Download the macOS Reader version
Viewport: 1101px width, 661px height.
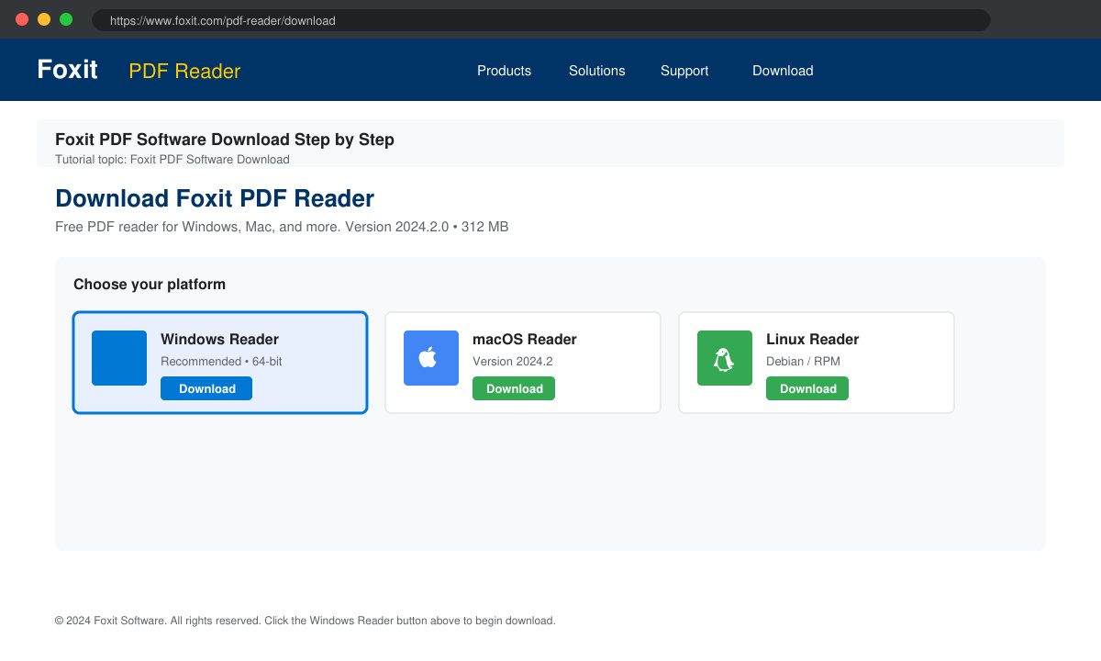tap(514, 388)
